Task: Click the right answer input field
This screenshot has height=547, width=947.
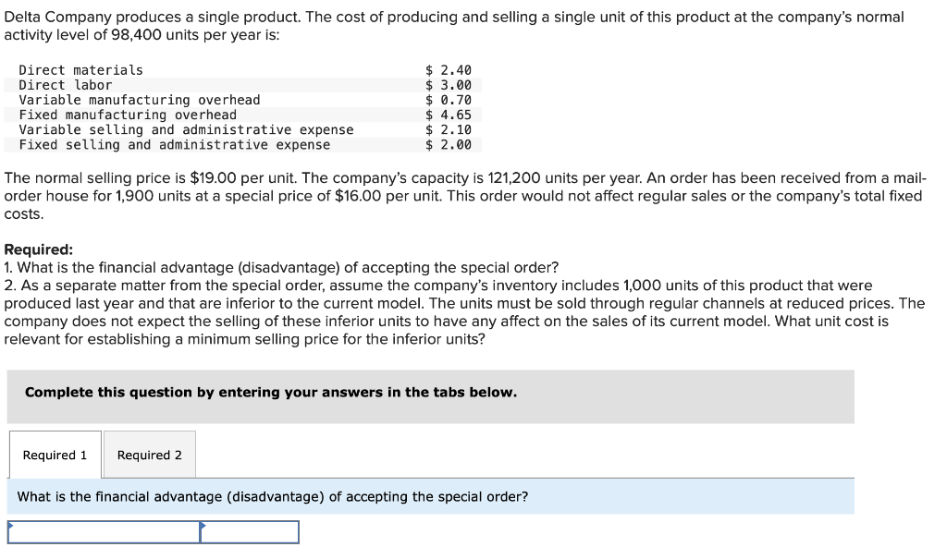Action: point(250,532)
